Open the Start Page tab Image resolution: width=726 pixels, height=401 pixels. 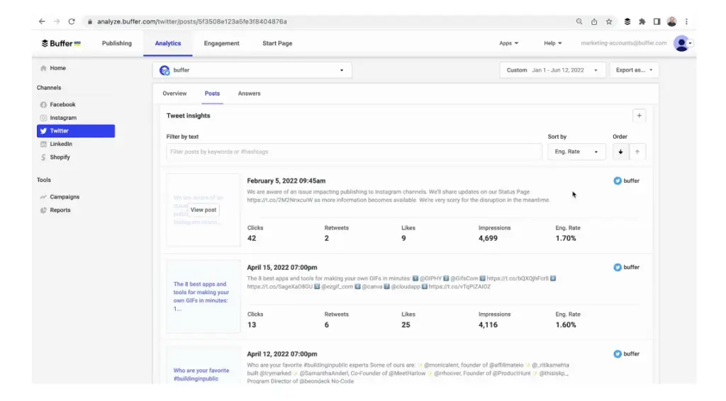[277, 43]
